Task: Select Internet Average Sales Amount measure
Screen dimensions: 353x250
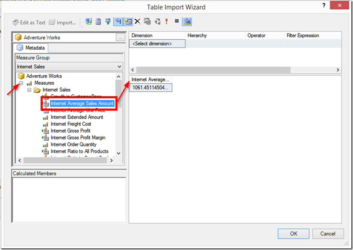Action: pyautogui.click(x=82, y=103)
